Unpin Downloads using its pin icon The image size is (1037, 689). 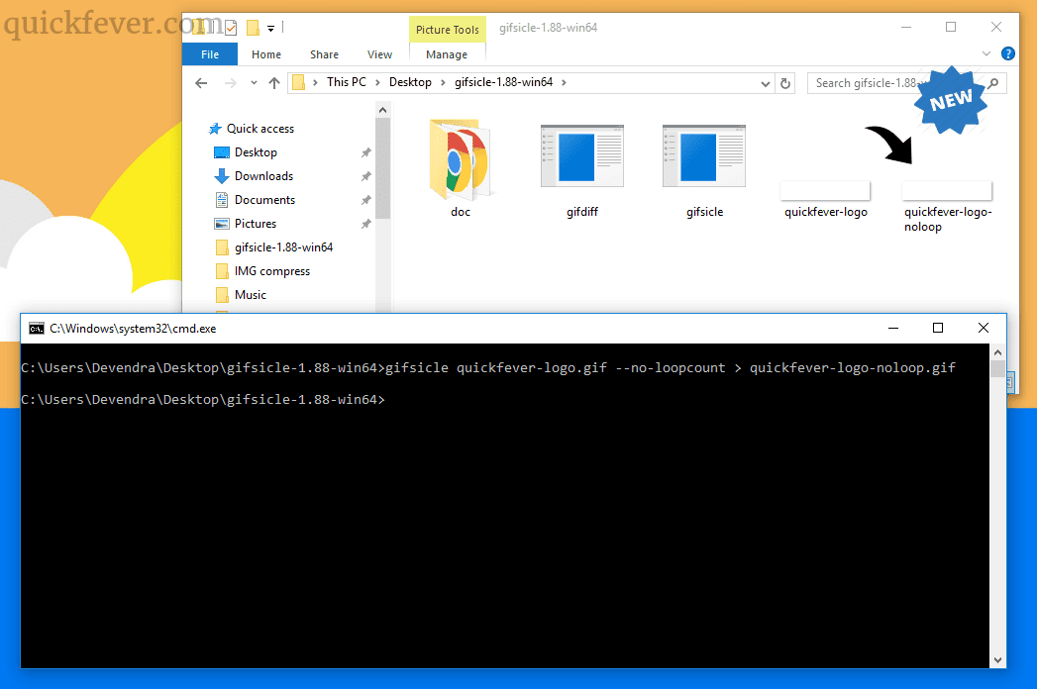tap(365, 176)
